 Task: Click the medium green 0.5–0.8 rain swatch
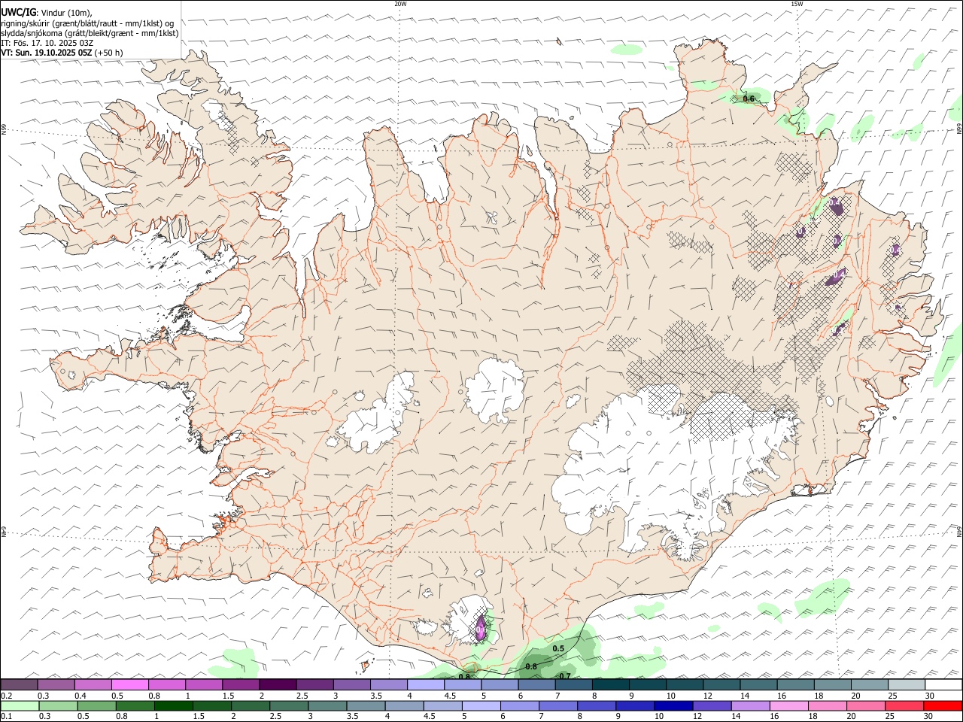pos(96,706)
